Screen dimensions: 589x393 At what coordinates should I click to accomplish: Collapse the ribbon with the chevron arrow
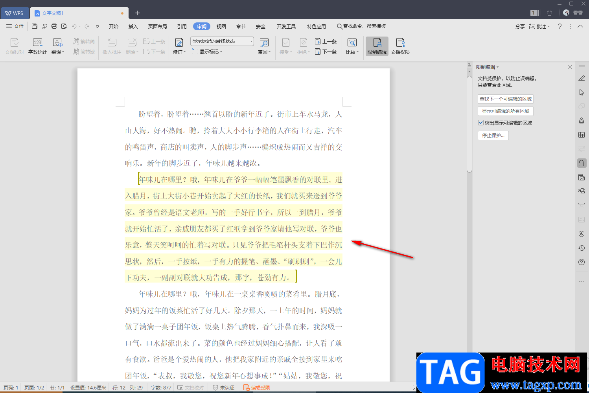tap(580, 26)
